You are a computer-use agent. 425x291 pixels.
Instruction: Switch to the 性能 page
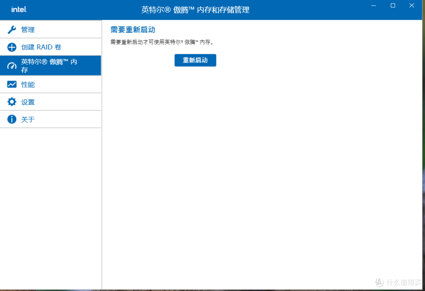point(51,84)
